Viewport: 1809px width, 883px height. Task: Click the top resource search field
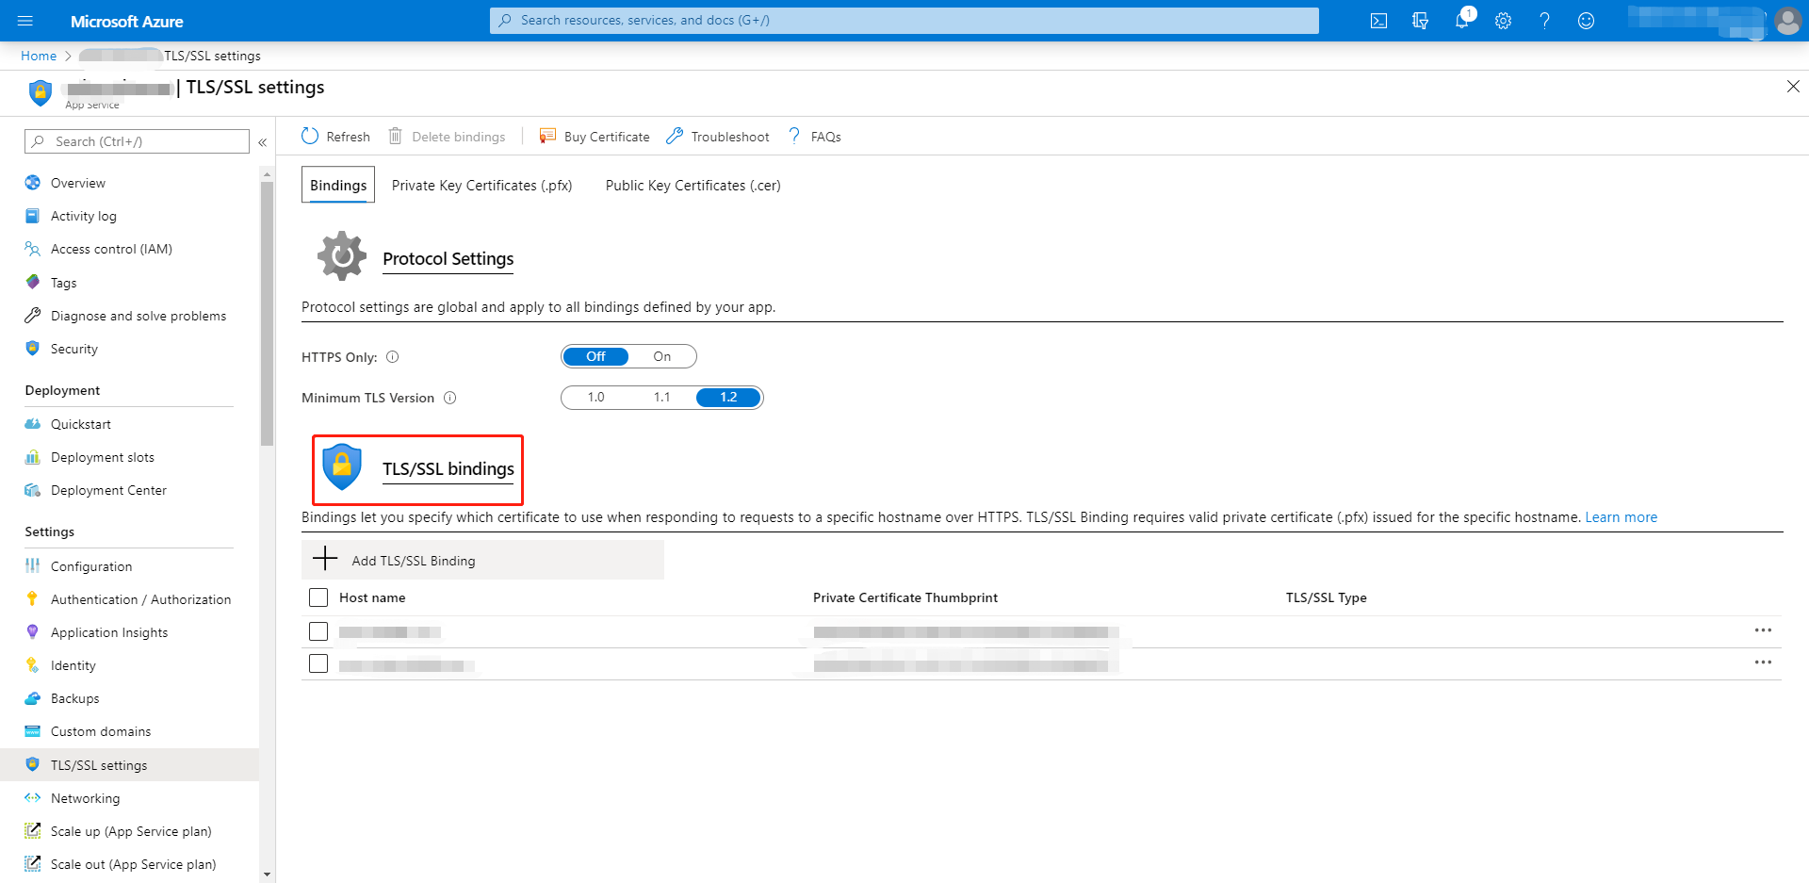click(904, 21)
